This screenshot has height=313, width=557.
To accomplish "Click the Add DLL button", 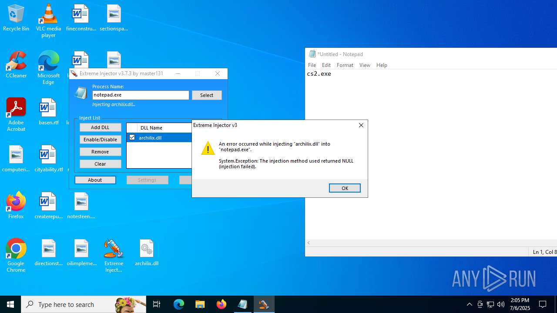I will (100, 127).
